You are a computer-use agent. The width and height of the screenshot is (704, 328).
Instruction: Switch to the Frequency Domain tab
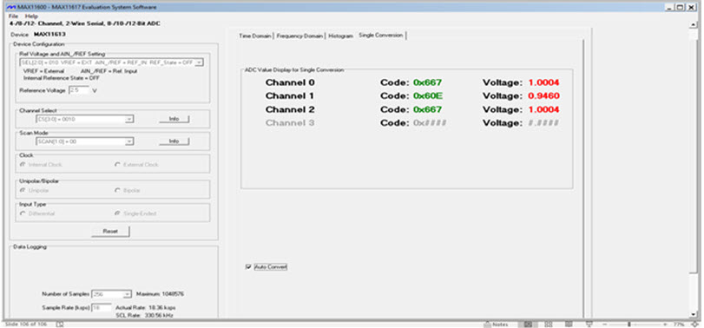pyautogui.click(x=299, y=36)
